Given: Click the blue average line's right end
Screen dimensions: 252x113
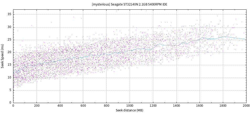Looking at the screenshot, I should click(x=245, y=39).
